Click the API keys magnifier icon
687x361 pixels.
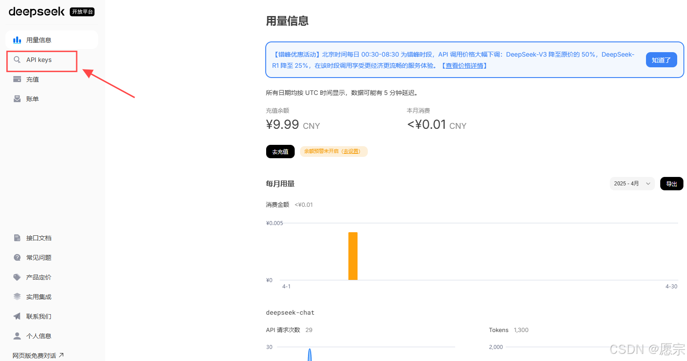17,60
